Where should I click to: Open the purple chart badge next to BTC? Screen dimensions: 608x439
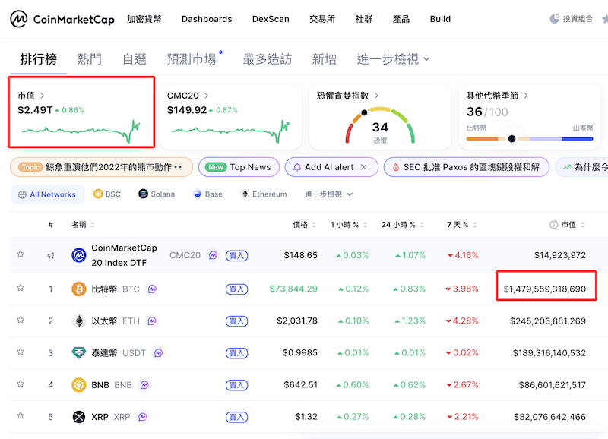153,289
